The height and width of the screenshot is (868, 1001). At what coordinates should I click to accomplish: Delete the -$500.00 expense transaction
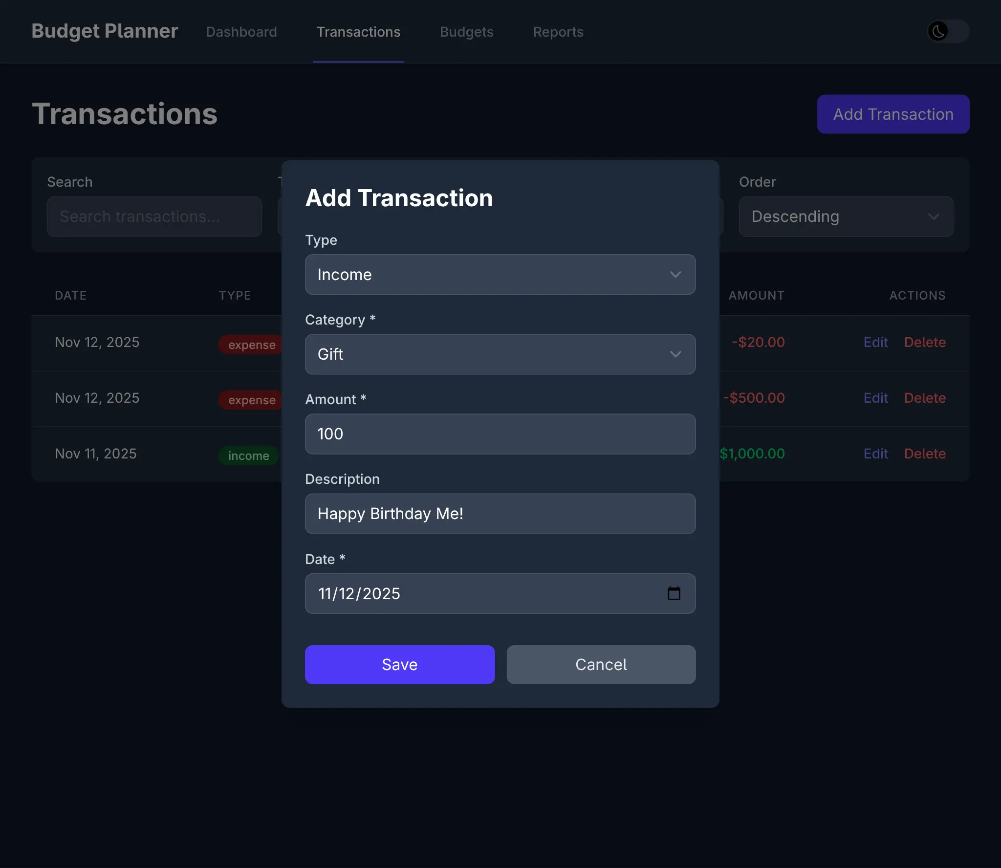coord(924,398)
